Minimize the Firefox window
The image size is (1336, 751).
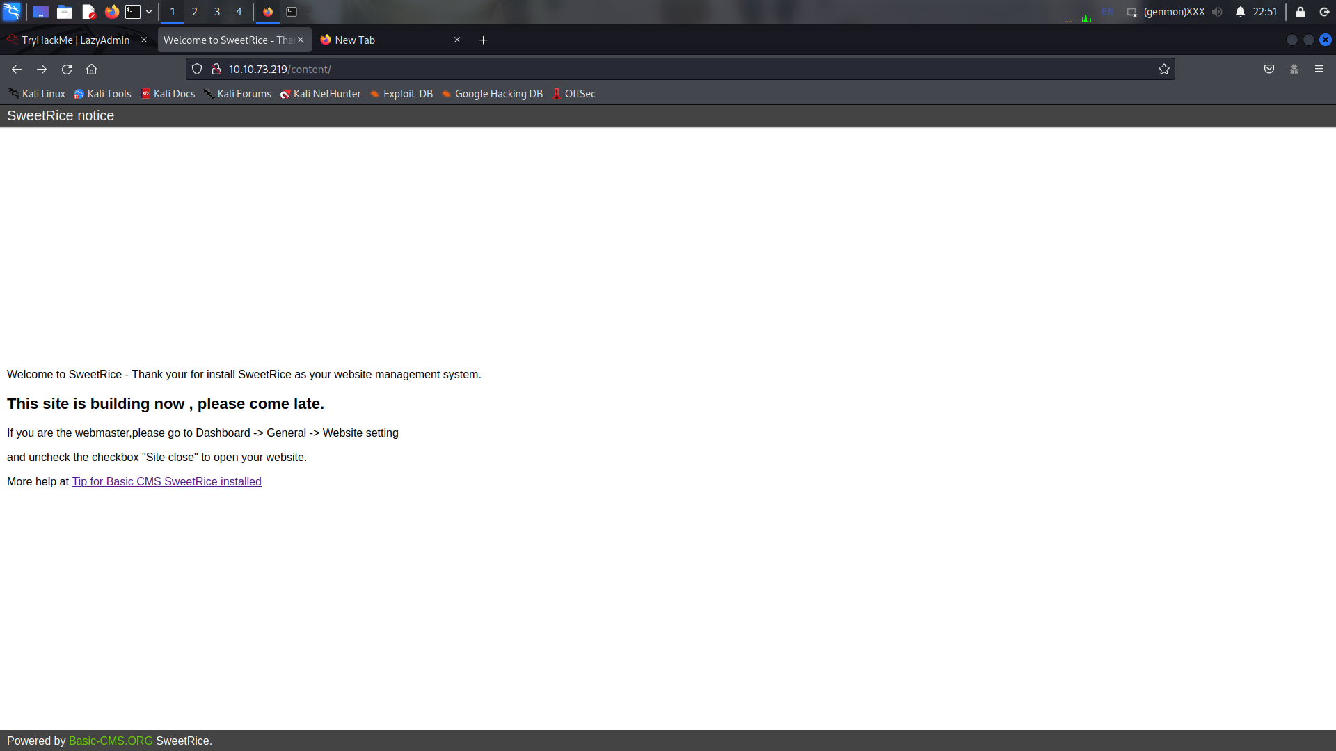coord(1292,40)
